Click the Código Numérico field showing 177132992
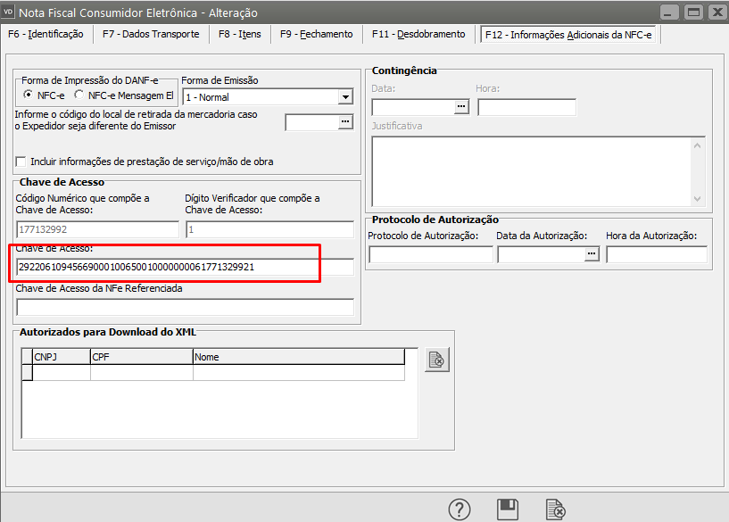Screen dimensions: 729x522 97,229
